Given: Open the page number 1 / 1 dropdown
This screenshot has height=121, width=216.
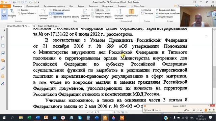Looking at the screenshot, I should 104,112.
